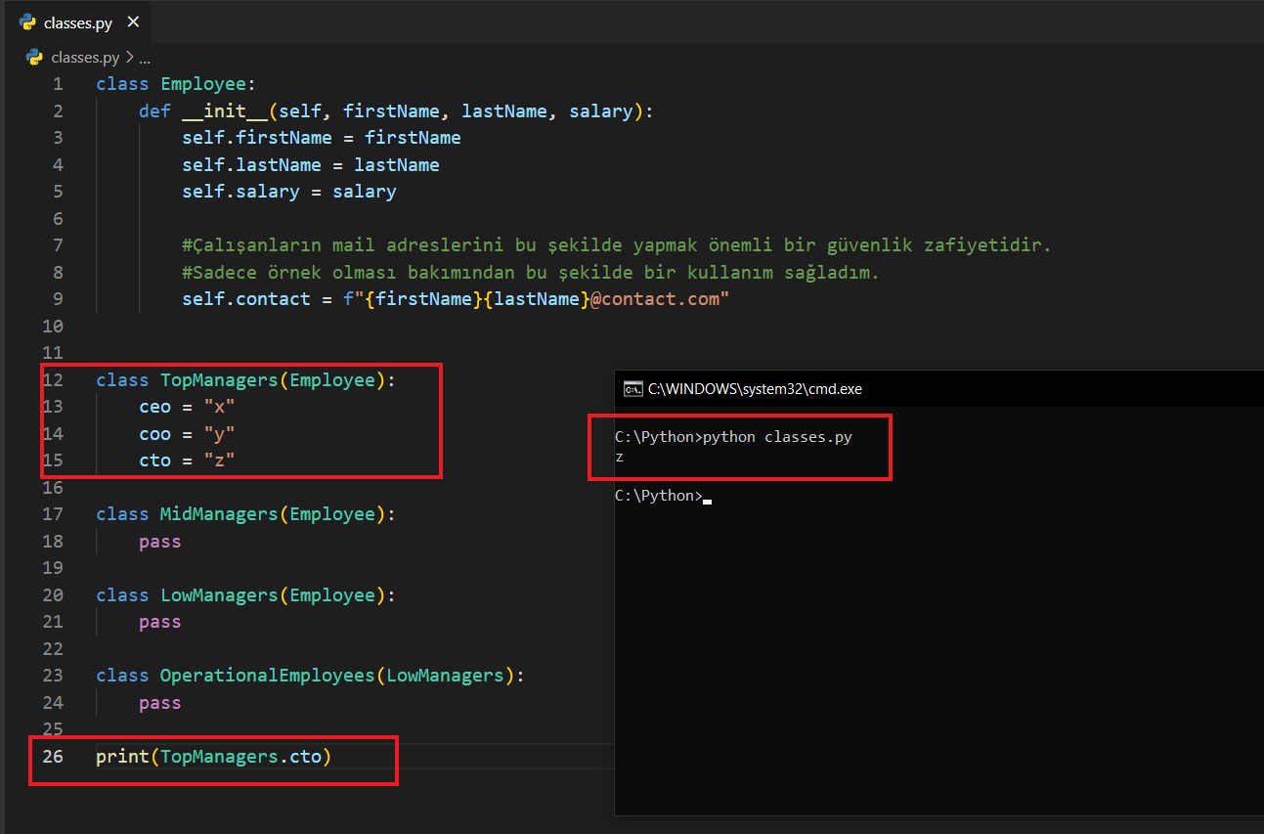Click the Python icon on the classes.py tab
This screenshot has width=1264, height=834.
point(27,22)
